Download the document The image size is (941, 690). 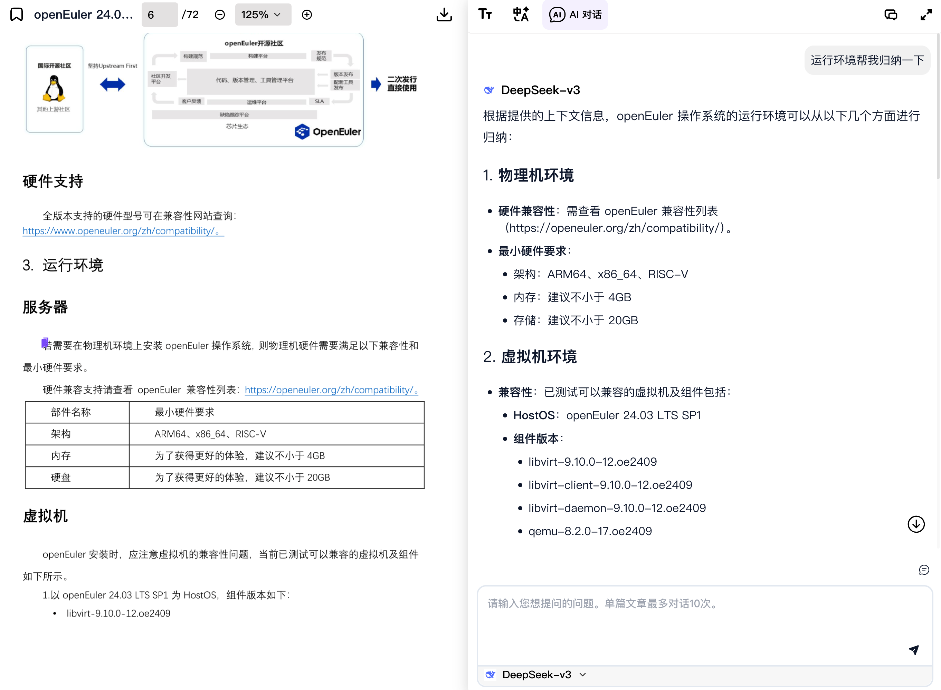click(444, 15)
